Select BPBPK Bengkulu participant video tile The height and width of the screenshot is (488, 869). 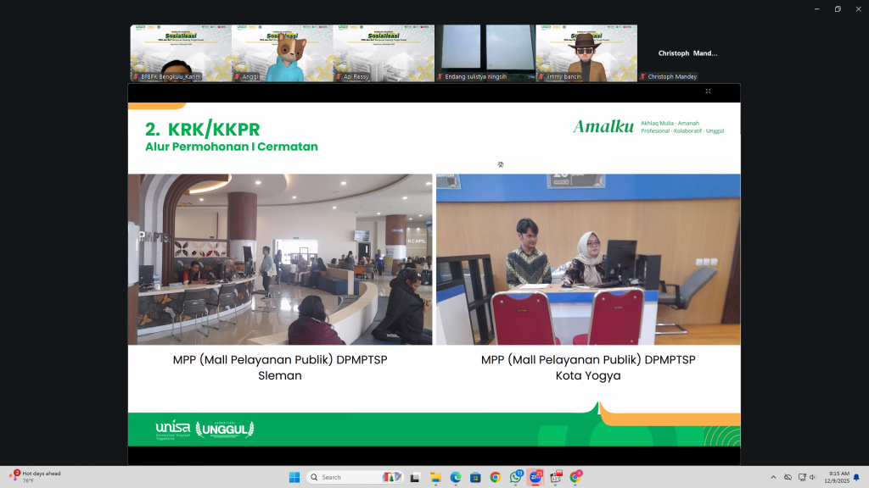pyautogui.click(x=180, y=53)
